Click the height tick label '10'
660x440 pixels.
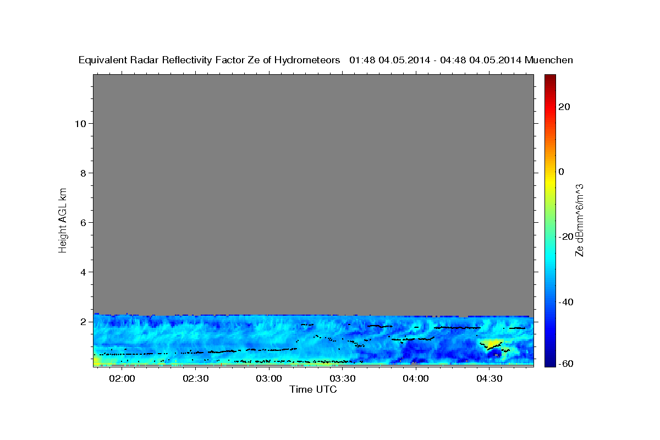(x=80, y=123)
